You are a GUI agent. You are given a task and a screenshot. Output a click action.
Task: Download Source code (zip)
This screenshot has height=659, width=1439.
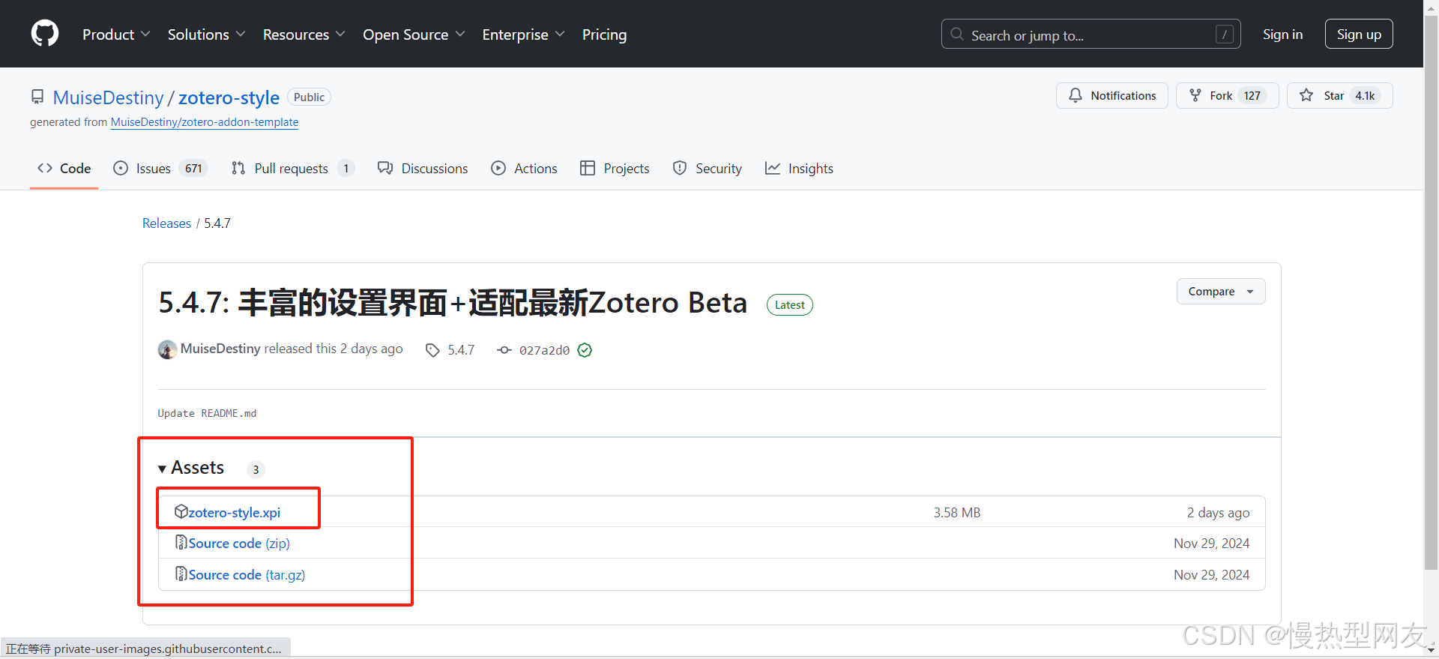(x=239, y=544)
